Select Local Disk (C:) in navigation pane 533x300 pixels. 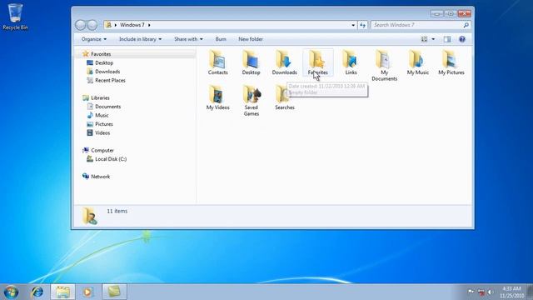point(111,159)
